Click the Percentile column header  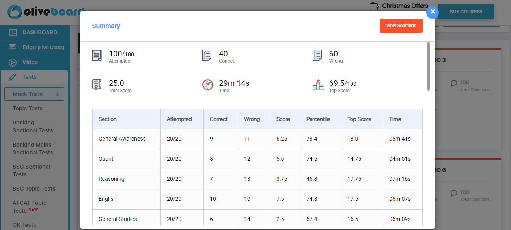pyautogui.click(x=318, y=119)
